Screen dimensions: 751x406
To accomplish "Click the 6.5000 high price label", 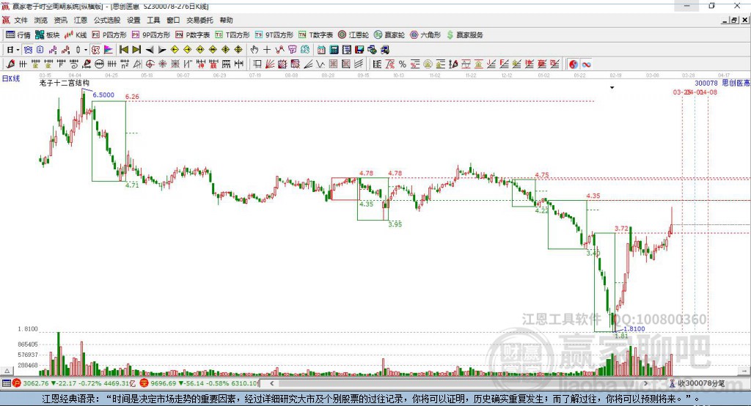I will [103, 95].
